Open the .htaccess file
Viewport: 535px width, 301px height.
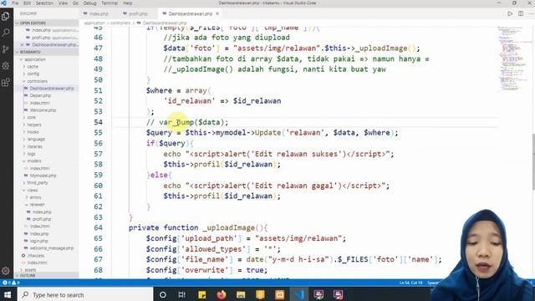pos(35,256)
